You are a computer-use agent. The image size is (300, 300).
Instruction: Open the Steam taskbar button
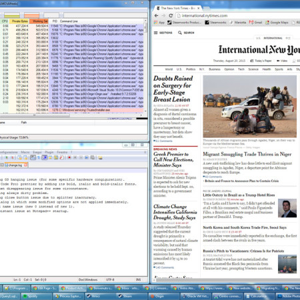pos(132,296)
